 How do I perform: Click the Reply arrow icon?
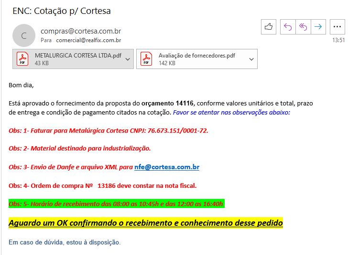pyautogui.click(x=287, y=27)
